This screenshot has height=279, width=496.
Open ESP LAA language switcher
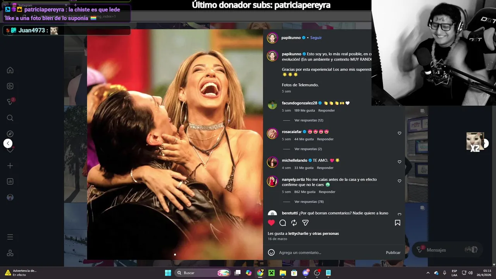coord(454,273)
